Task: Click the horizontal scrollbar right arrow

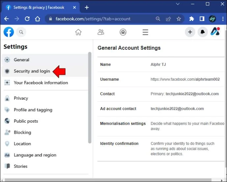Action: [221, 180]
